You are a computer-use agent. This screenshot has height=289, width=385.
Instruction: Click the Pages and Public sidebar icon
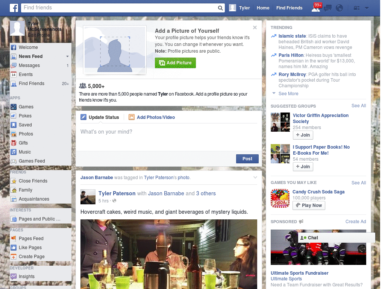coord(14,219)
